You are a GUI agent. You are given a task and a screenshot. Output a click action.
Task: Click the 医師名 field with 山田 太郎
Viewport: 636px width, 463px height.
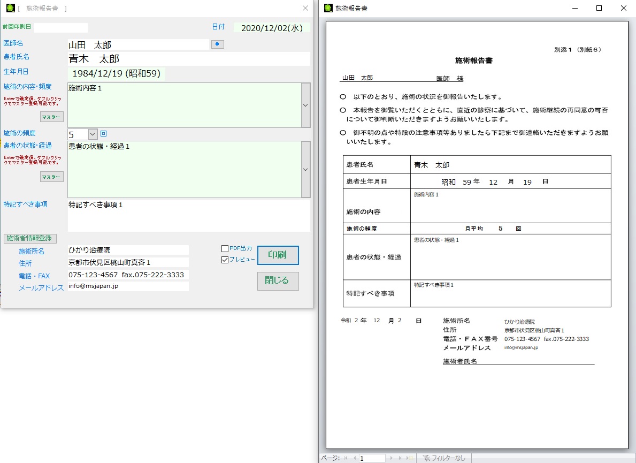[139, 44]
